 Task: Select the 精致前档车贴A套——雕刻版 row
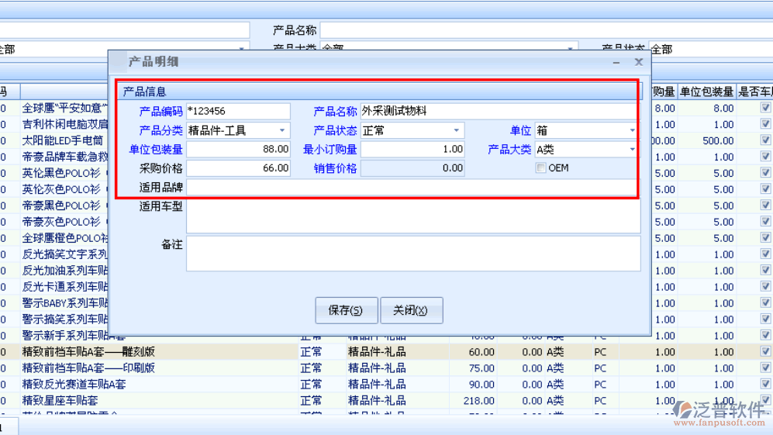155,352
